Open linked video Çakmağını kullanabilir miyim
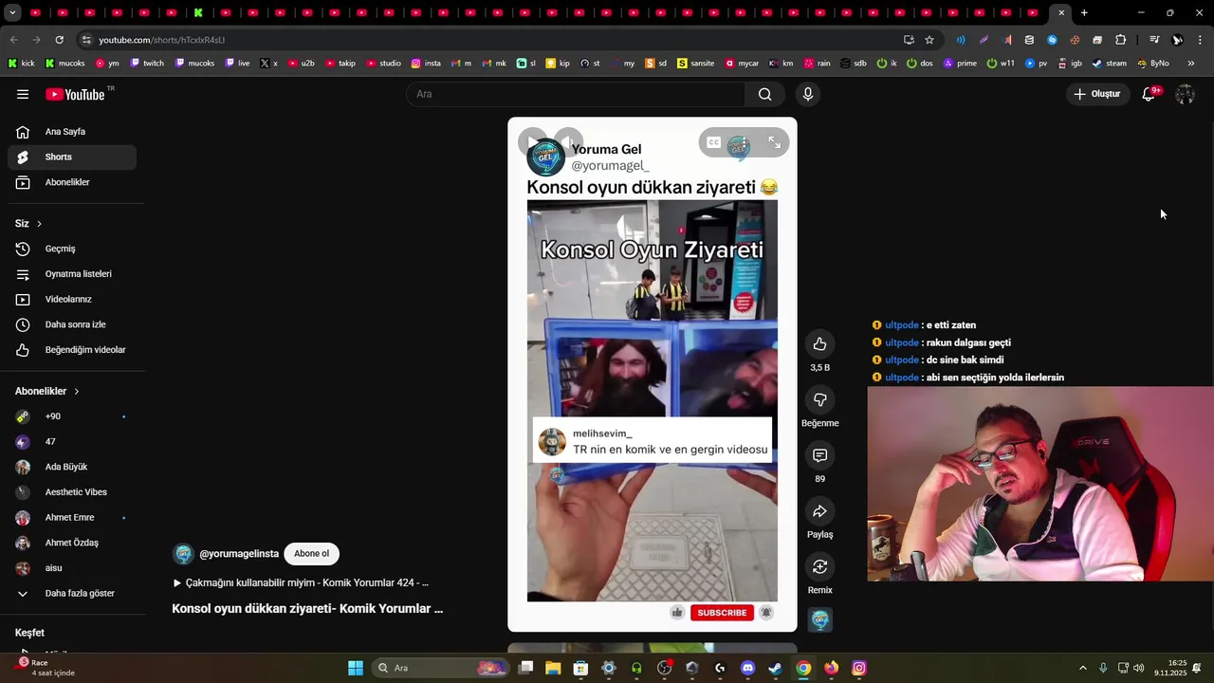Image resolution: width=1214 pixels, height=683 pixels. pyautogui.click(x=301, y=582)
